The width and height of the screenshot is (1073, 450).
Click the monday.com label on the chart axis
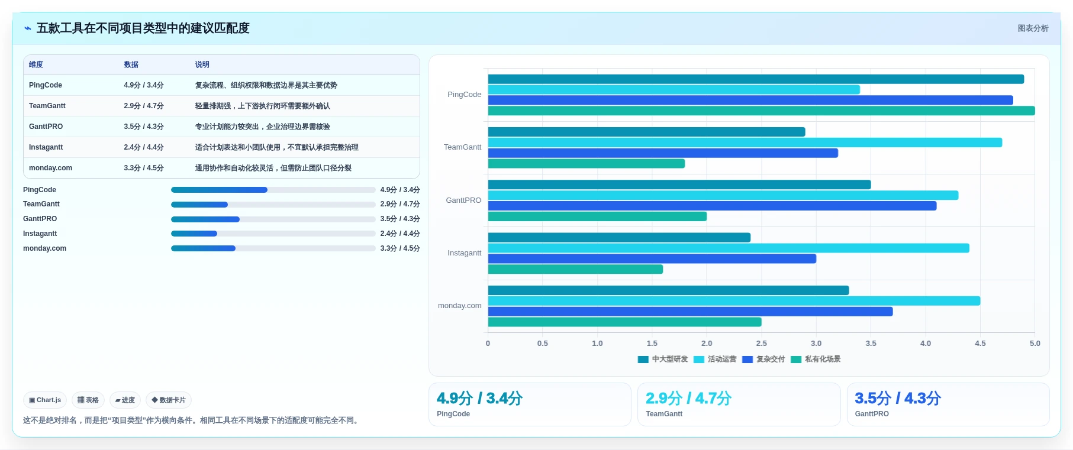click(460, 306)
